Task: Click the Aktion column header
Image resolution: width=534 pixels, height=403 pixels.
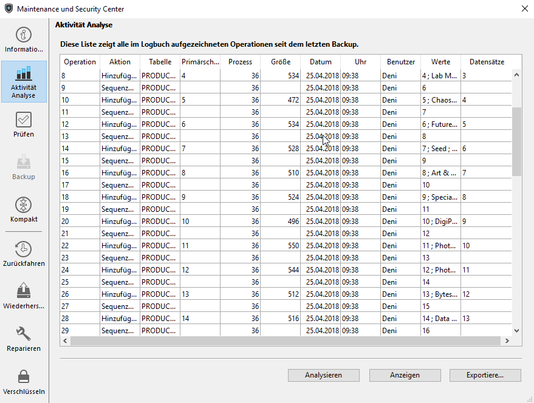Action: [120, 62]
